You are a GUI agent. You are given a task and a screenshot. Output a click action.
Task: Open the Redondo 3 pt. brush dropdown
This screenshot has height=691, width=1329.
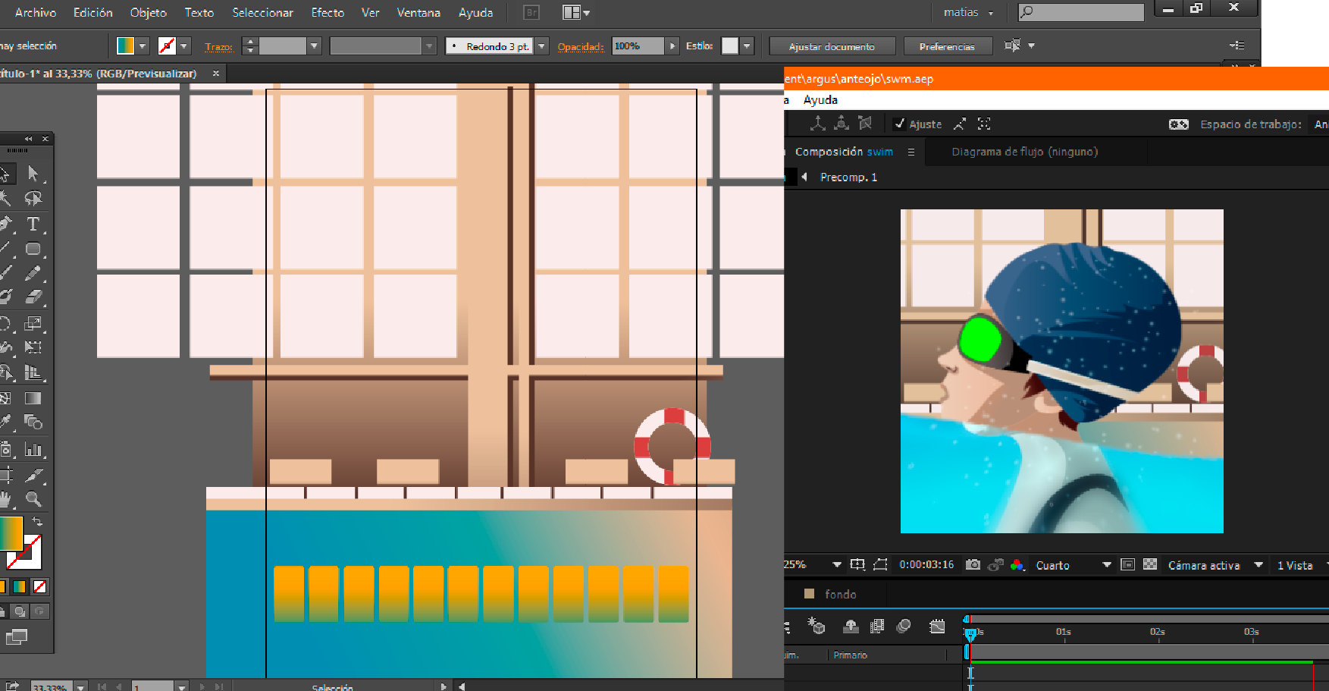[x=541, y=46]
